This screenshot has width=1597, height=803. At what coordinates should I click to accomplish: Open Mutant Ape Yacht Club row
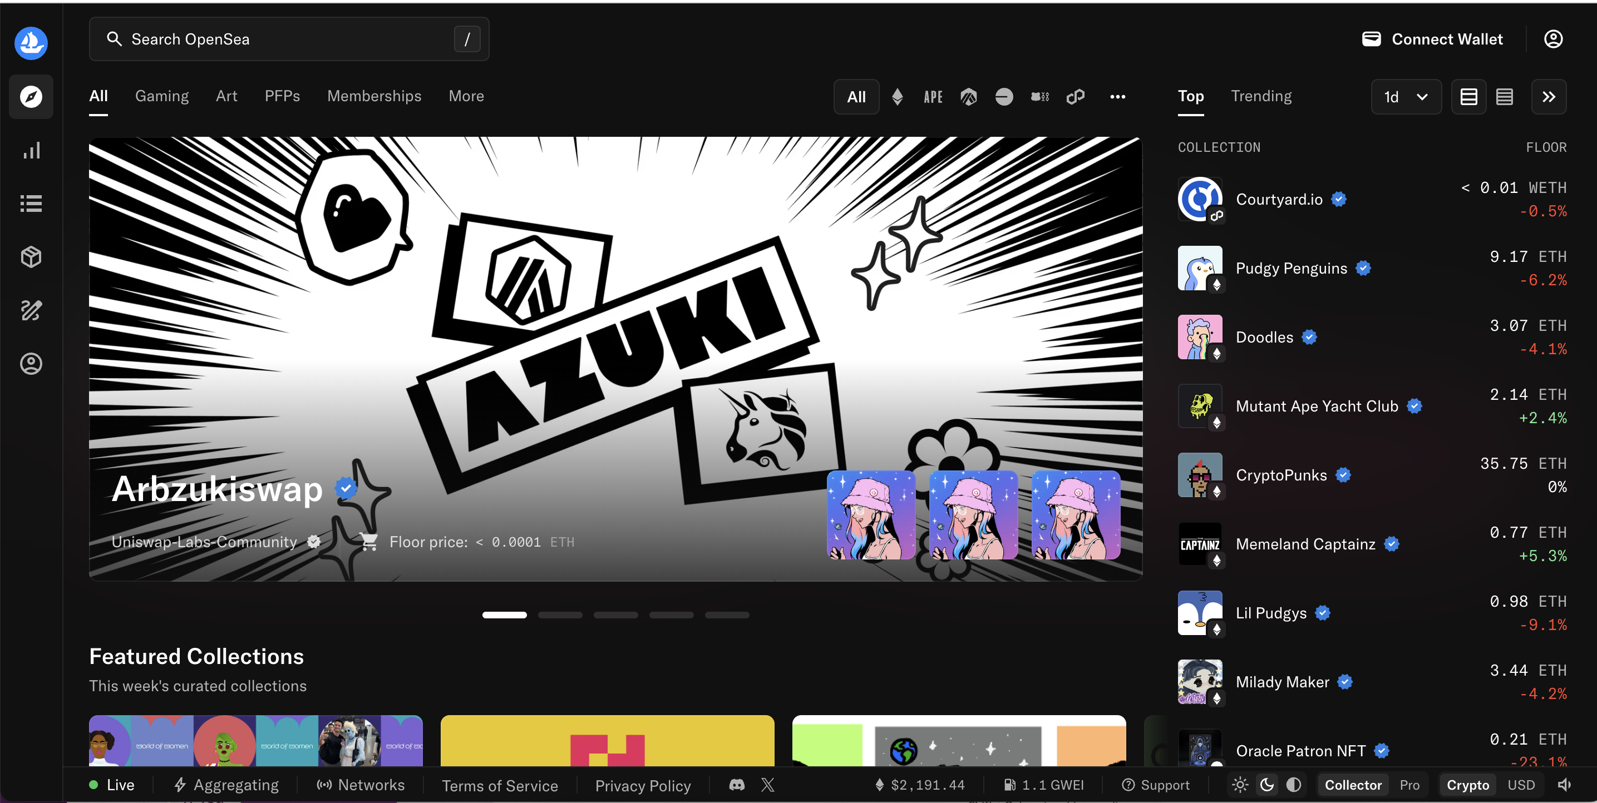pyautogui.click(x=1372, y=407)
